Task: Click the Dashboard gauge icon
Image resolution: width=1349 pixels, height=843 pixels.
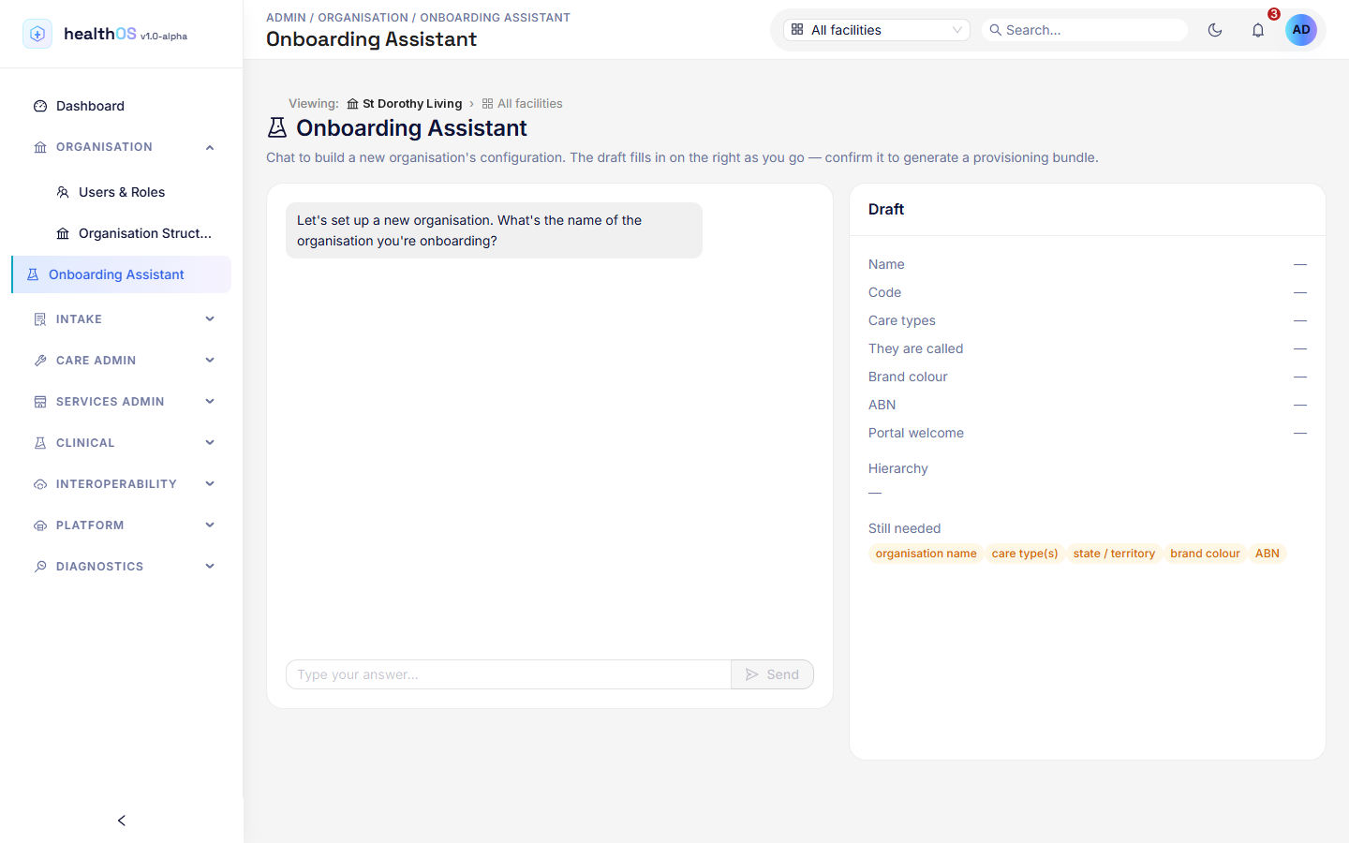Action: (40, 106)
